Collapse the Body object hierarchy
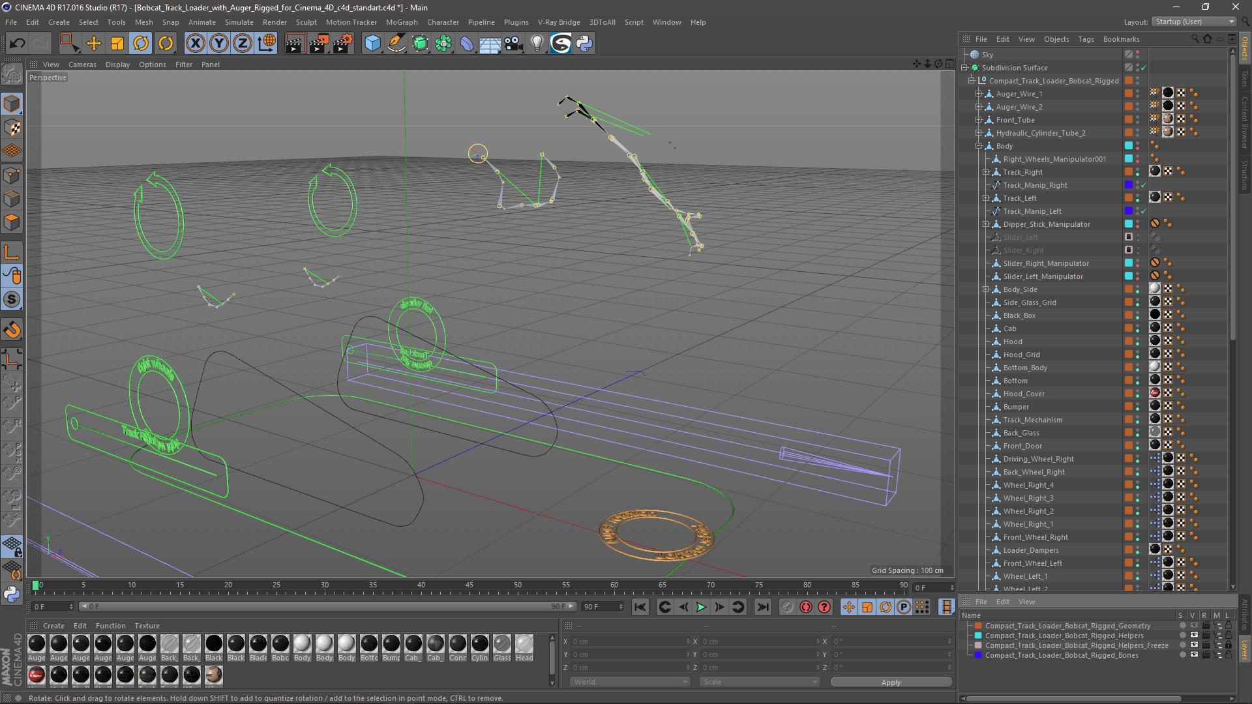Screen dimensions: 1252x704 point(978,146)
